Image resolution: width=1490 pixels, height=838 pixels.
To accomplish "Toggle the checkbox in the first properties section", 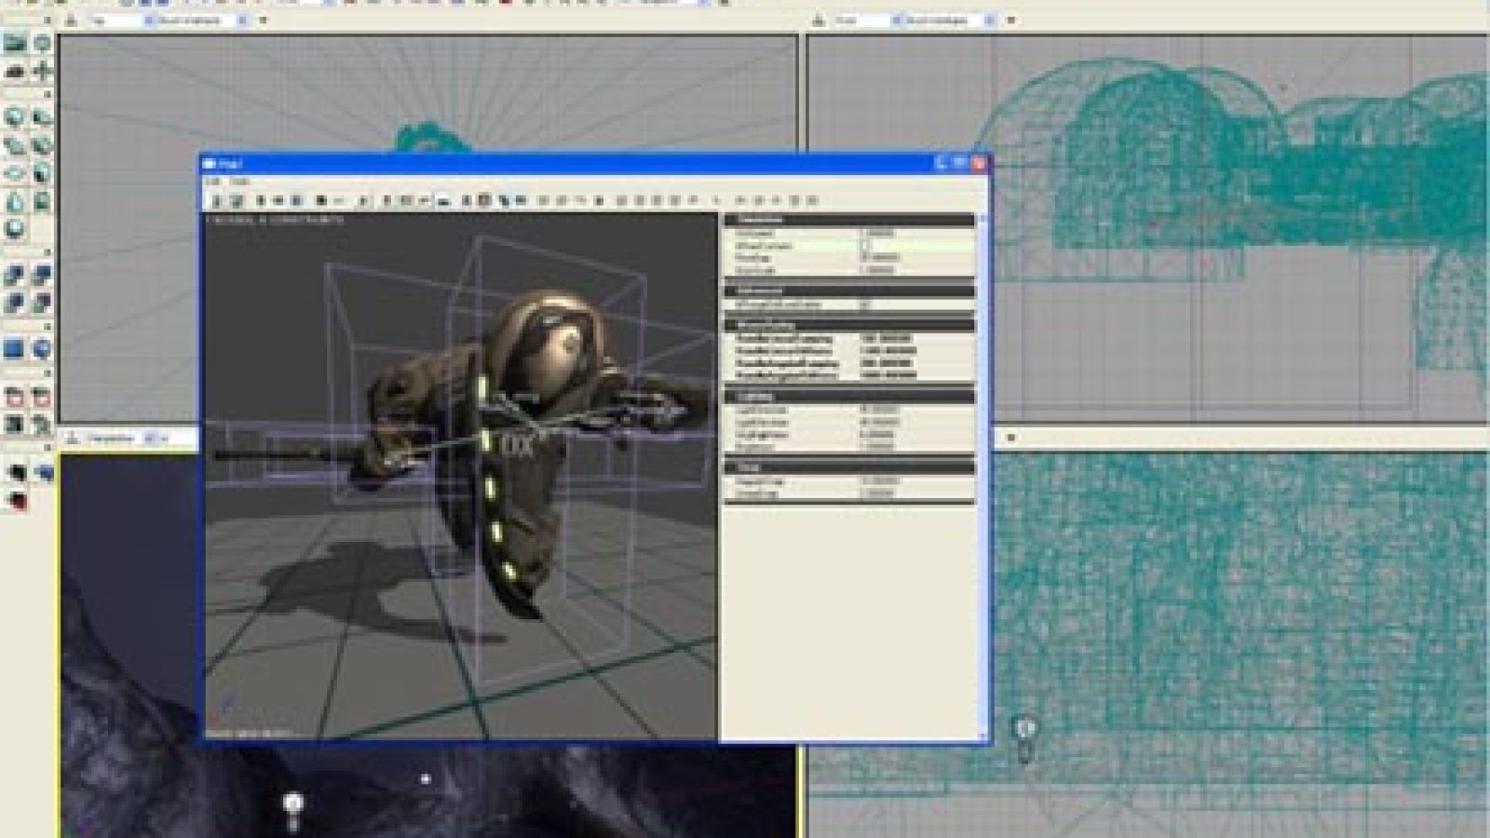I will (x=865, y=246).
